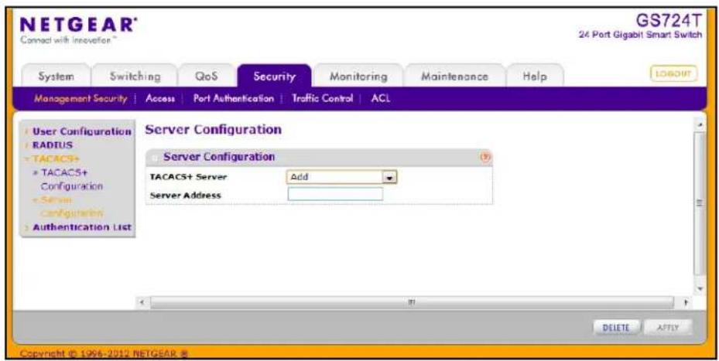Open Port Authentication submenu

[x=234, y=98]
